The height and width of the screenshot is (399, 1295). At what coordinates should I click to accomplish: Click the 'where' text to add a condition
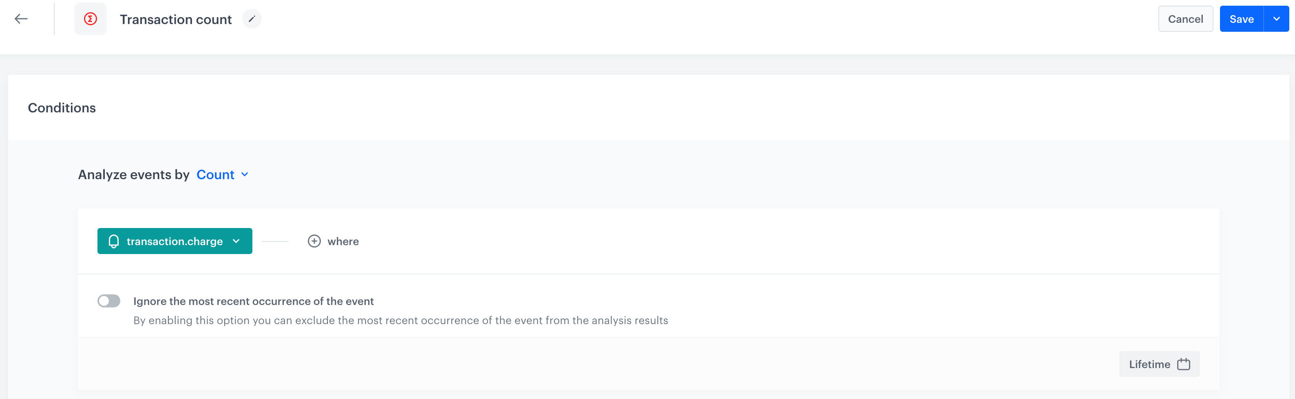343,241
